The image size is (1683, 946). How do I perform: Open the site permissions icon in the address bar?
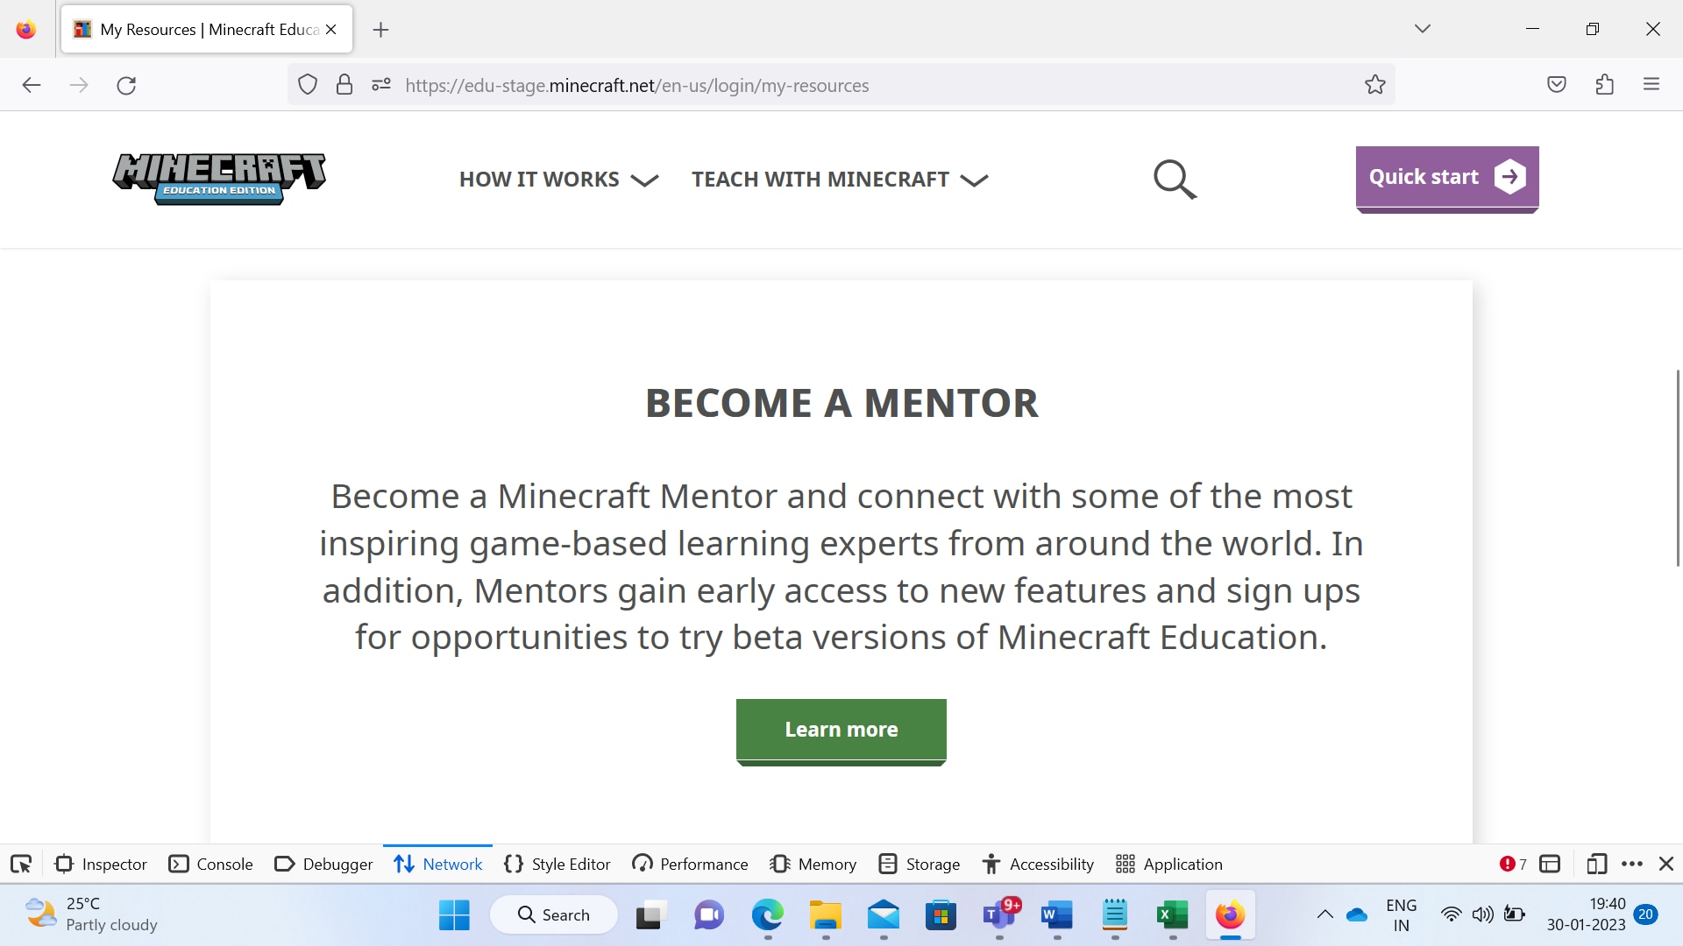click(381, 85)
